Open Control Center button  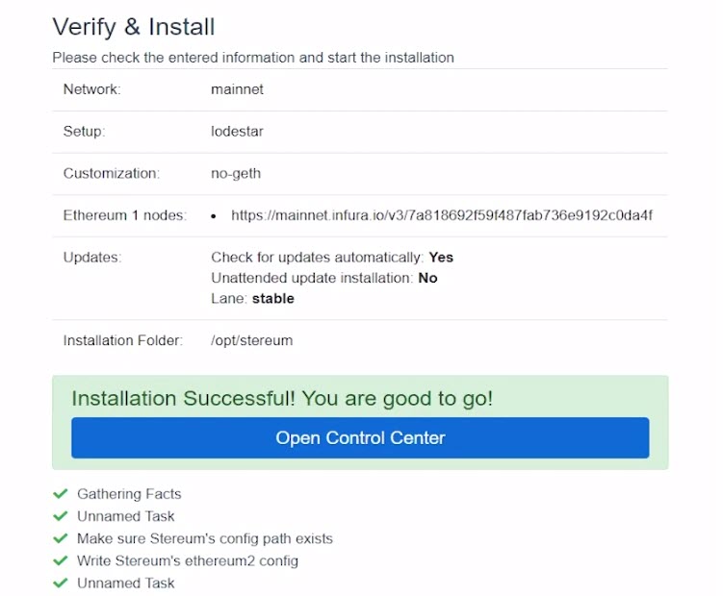point(360,437)
